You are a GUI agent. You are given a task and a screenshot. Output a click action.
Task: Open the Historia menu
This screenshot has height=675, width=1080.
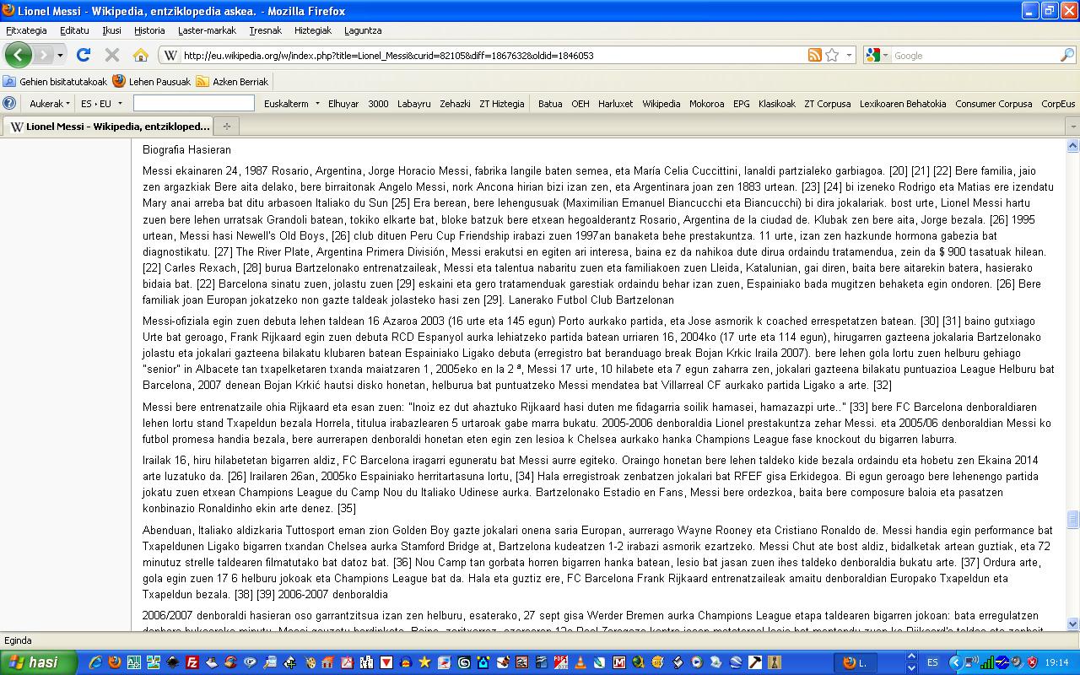click(149, 30)
